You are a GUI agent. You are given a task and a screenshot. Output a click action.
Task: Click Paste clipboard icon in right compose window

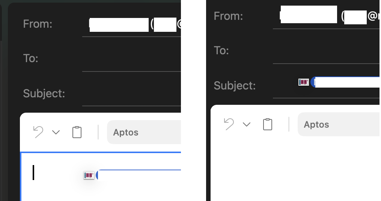click(267, 124)
